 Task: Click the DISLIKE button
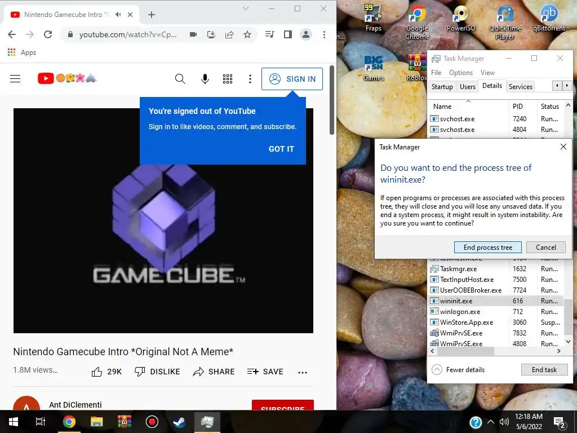point(157,372)
